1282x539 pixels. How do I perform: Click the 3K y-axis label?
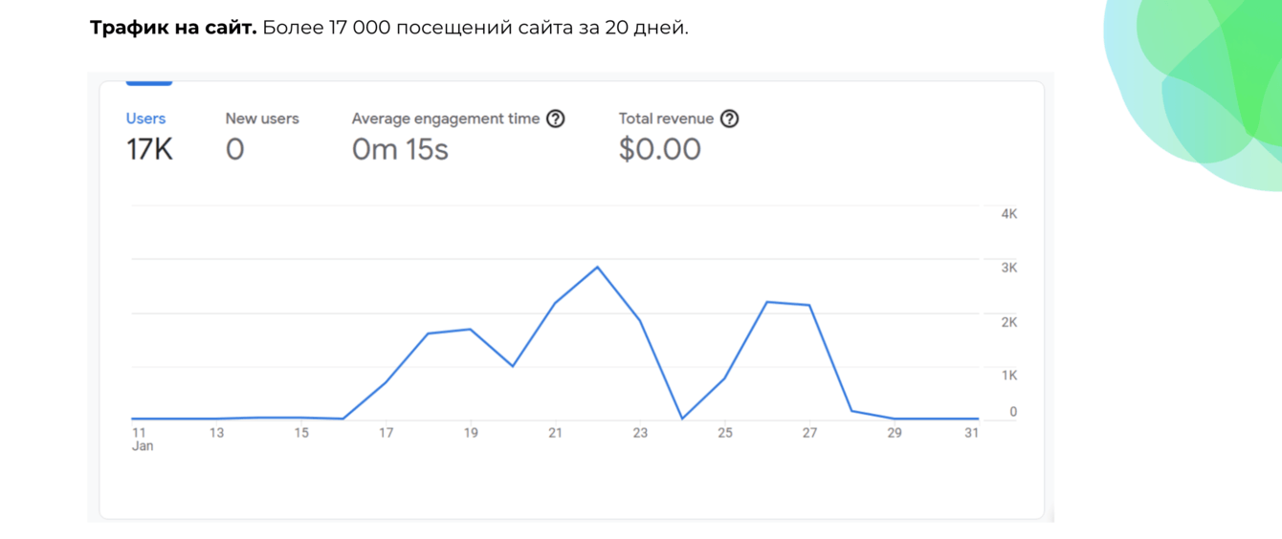(x=1008, y=268)
